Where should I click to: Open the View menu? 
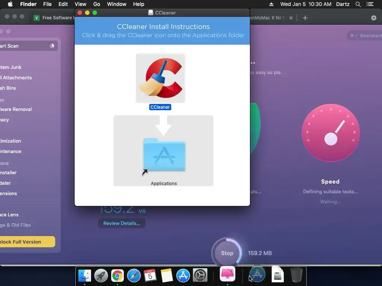click(x=81, y=4)
